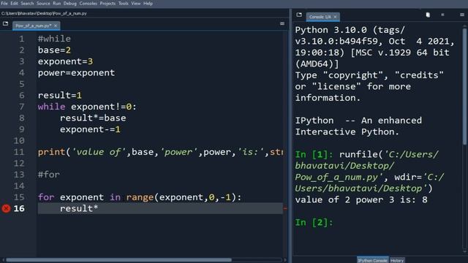Image resolution: width=468 pixels, height=263 pixels.
Task: Click line number 1 in the gutter
Action: 21,39
